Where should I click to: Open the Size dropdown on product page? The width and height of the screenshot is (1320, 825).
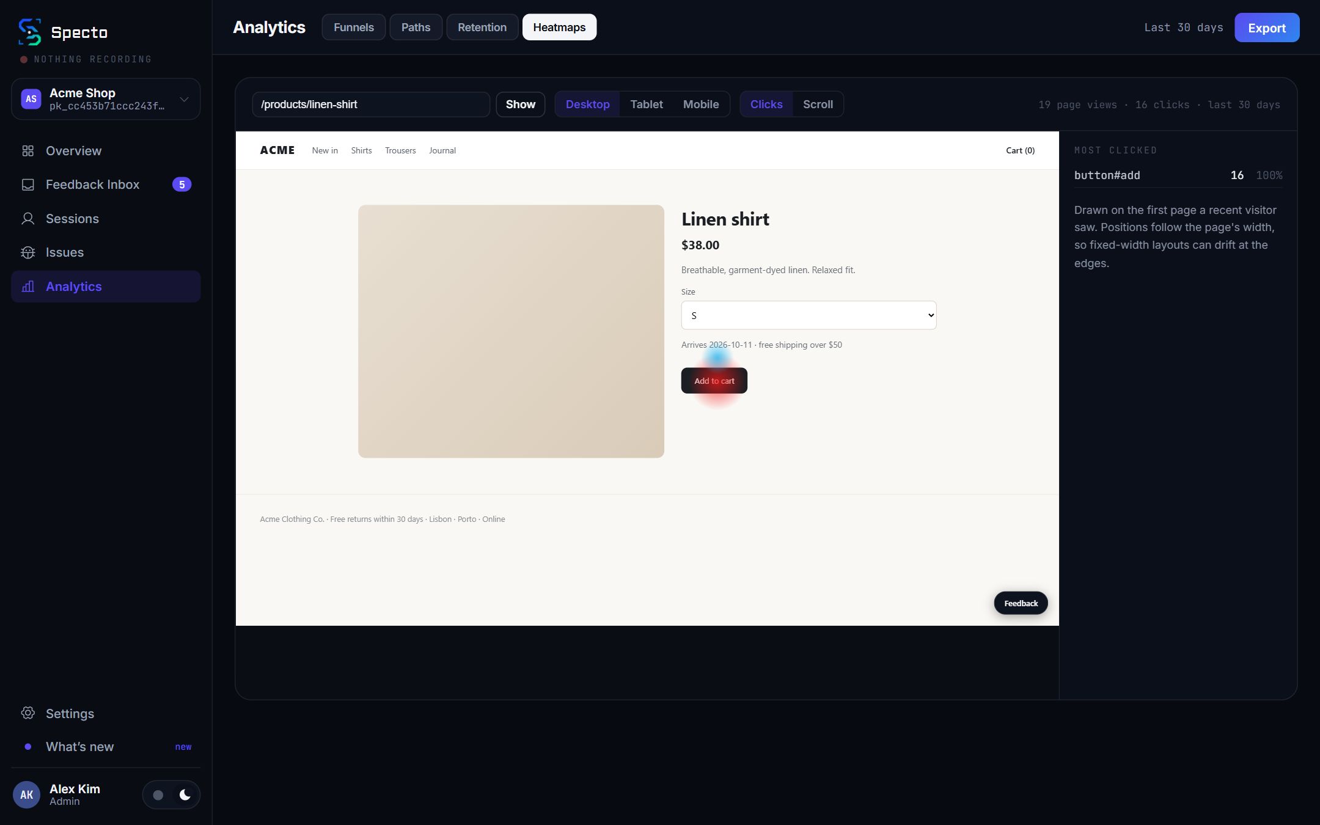point(809,315)
